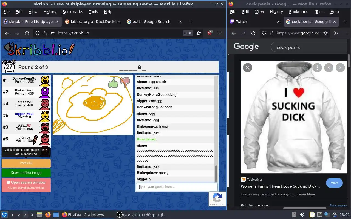The height and width of the screenshot is (219, 351).
Task: Open the system start menu icon on taskbar
Action: tap(4, 215)
